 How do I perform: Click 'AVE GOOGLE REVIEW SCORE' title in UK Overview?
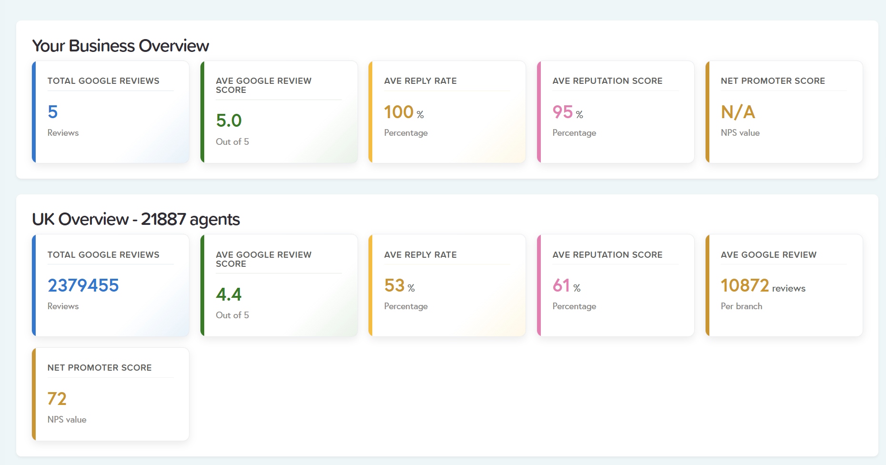click(264, 259)
